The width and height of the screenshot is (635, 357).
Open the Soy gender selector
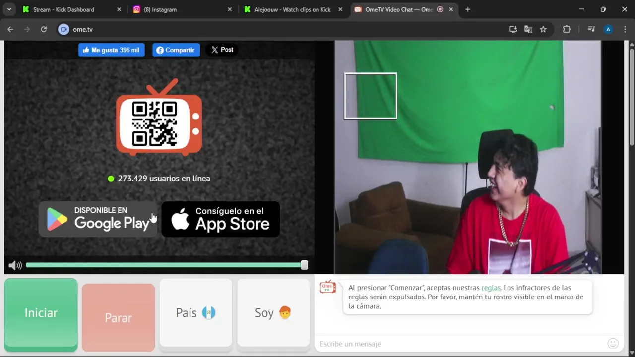pos(273,313)
